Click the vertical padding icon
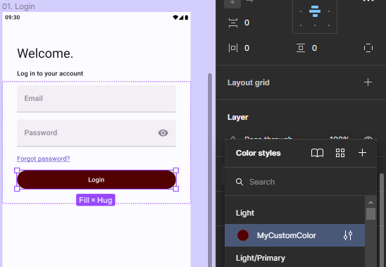The width and height of the screenshot is (386, 267). pyautogui.click(x=301, y=48)
